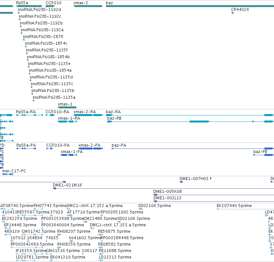Select the RpS5a gene bar
The image size is (274, 262).
click(29, 6)
